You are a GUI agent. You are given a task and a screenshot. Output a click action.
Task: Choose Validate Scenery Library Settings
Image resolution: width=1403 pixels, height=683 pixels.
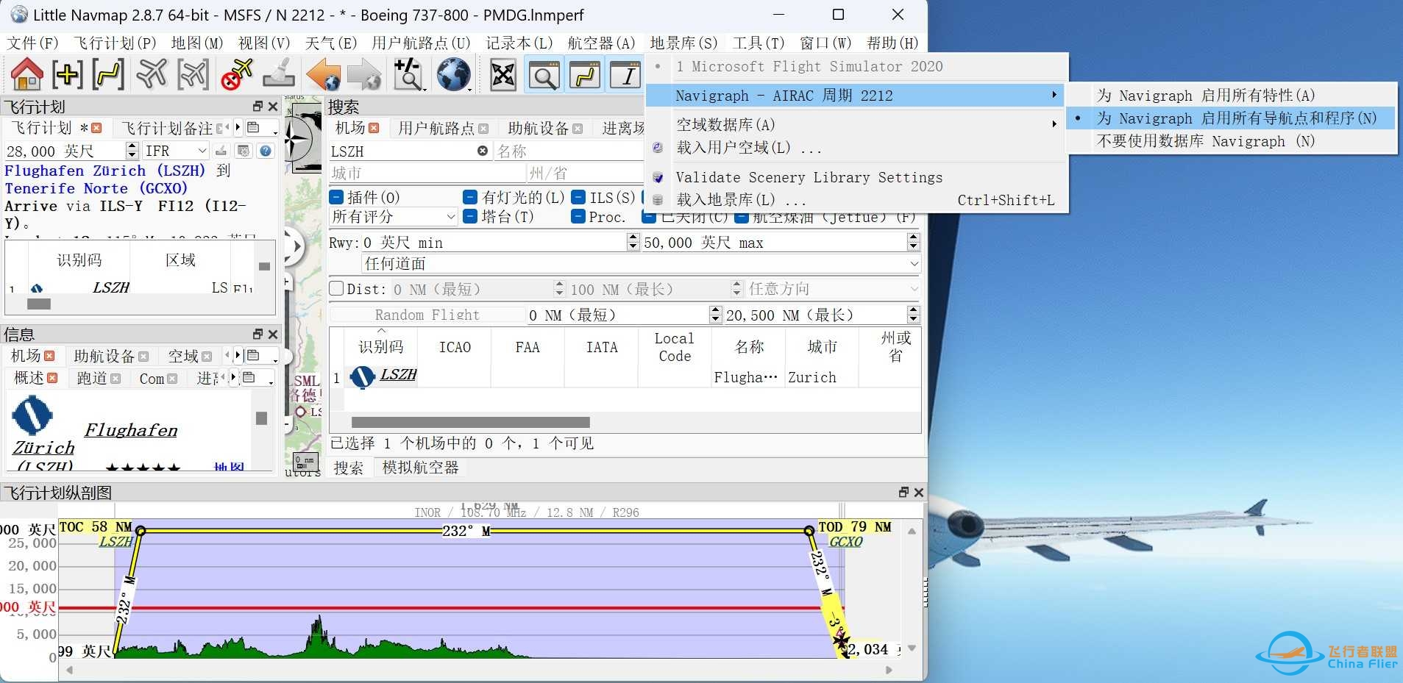click(x=857, y=177)
